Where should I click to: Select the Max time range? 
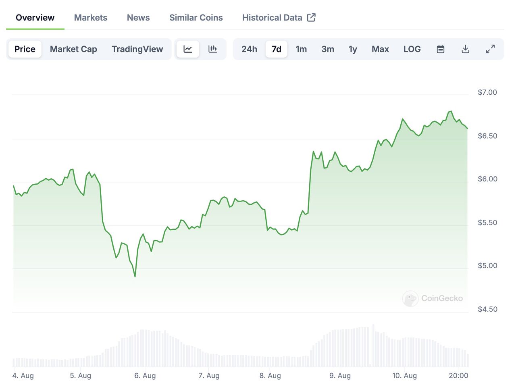click(x=380, y=49)
